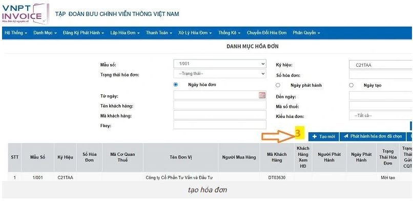The width and height of the screenshot is (413, 201).
Task: Click Phát hành hóa đơn đã chọn button
Action: 373,137
